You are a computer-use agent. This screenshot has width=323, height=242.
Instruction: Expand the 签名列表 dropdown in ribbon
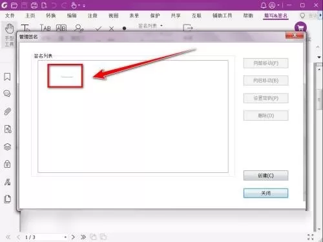click(161, 26)
